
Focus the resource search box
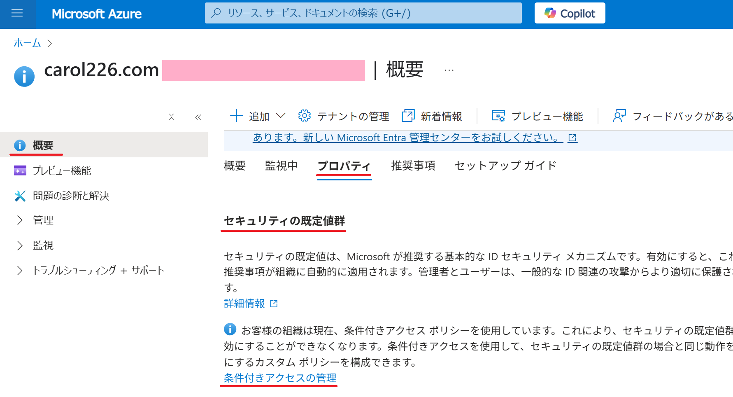click(363, 13)
